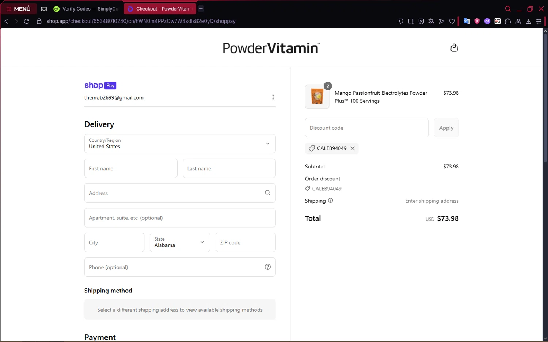Viewport: 548px width, 342px height.
Task: Open the purple round extension icon
Action: coord(487,21)
